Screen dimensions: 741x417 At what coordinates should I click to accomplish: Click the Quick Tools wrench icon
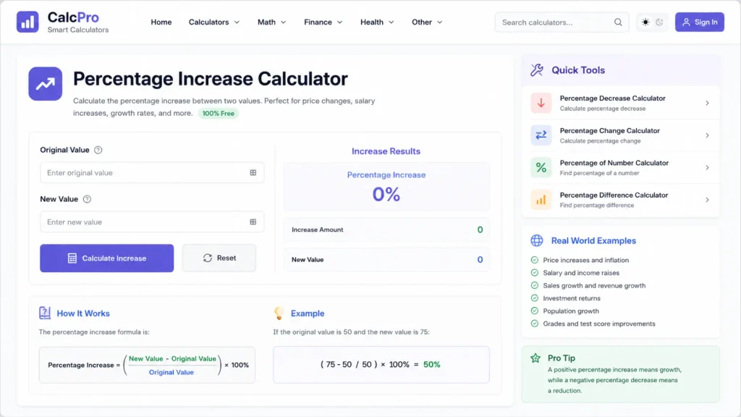pyautogui.click(x=536, y=70)
